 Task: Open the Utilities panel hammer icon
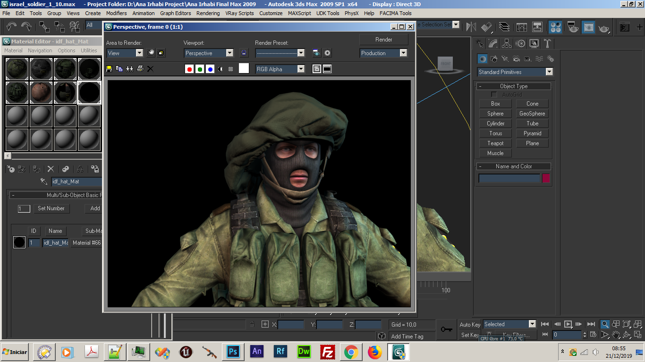click(x=547, y=44)
